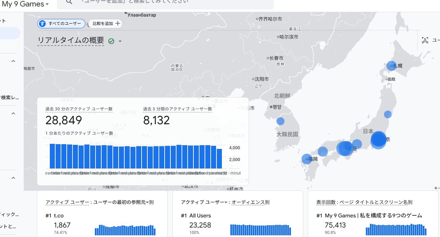Viewport: 440px width, 237px height.
Task: Click the Tokyo bubble on the map
Action: tap(378, 140)
